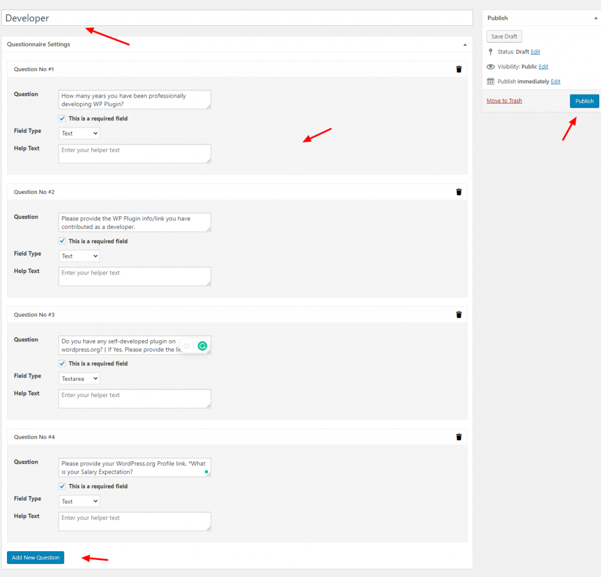Click the Grammarly power icon in Question #3
The image size is (601, 577).
[186, 345]
